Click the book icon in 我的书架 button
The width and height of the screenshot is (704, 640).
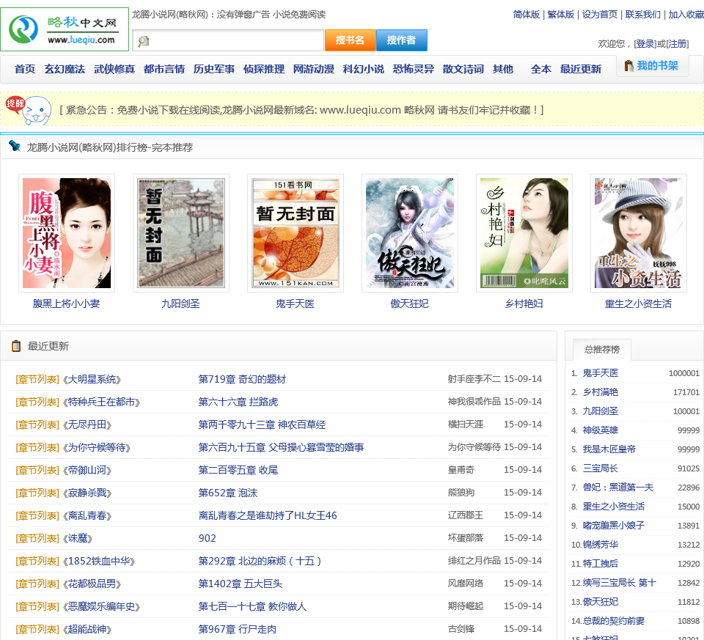(629, 66)
